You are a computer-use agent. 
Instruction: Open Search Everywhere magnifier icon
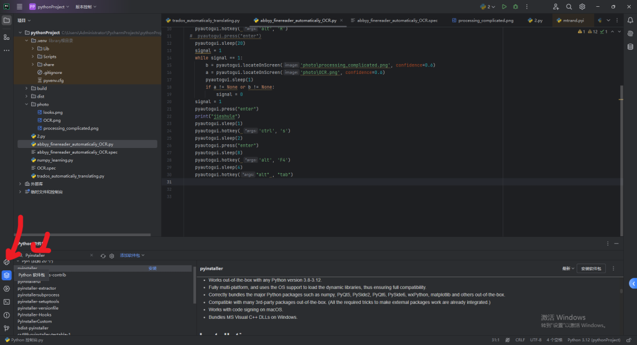tap(569, 7)
